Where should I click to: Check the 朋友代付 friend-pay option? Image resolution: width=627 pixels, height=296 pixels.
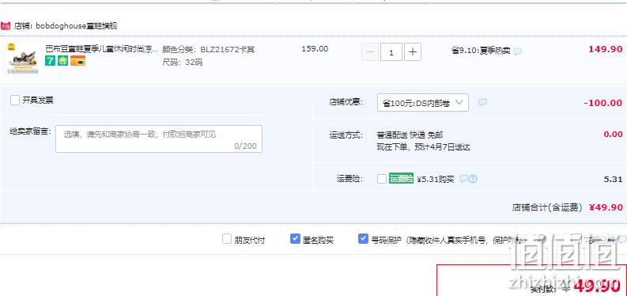(227, 239)
